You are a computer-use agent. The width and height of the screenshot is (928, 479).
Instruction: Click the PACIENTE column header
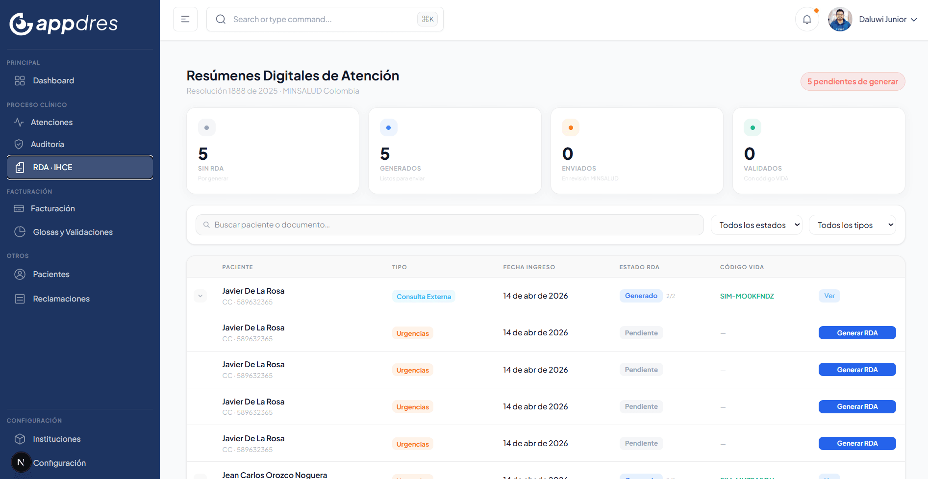click(237, 267)
